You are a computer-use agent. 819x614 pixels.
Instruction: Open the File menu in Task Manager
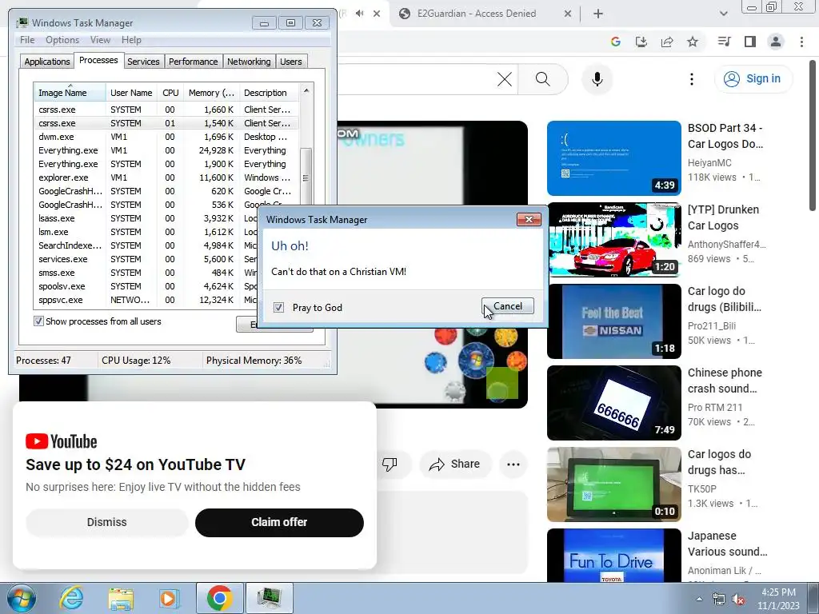27,40
